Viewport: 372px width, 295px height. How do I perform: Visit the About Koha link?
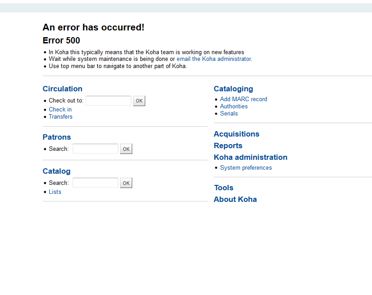[x=235, y=199]
